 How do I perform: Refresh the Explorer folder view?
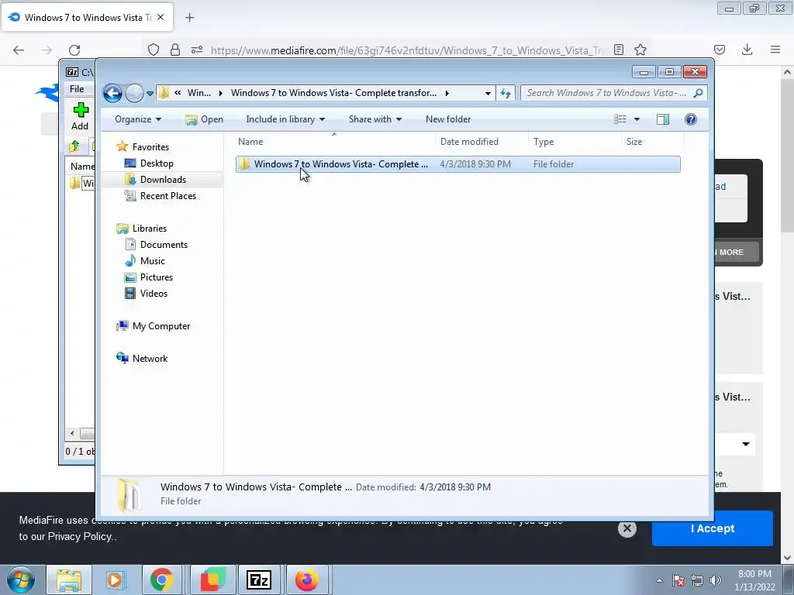click(x=506, y=93)
